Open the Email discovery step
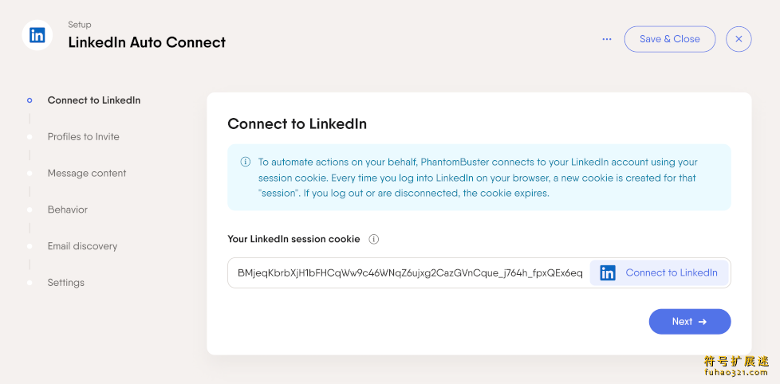 click(82, 246)
